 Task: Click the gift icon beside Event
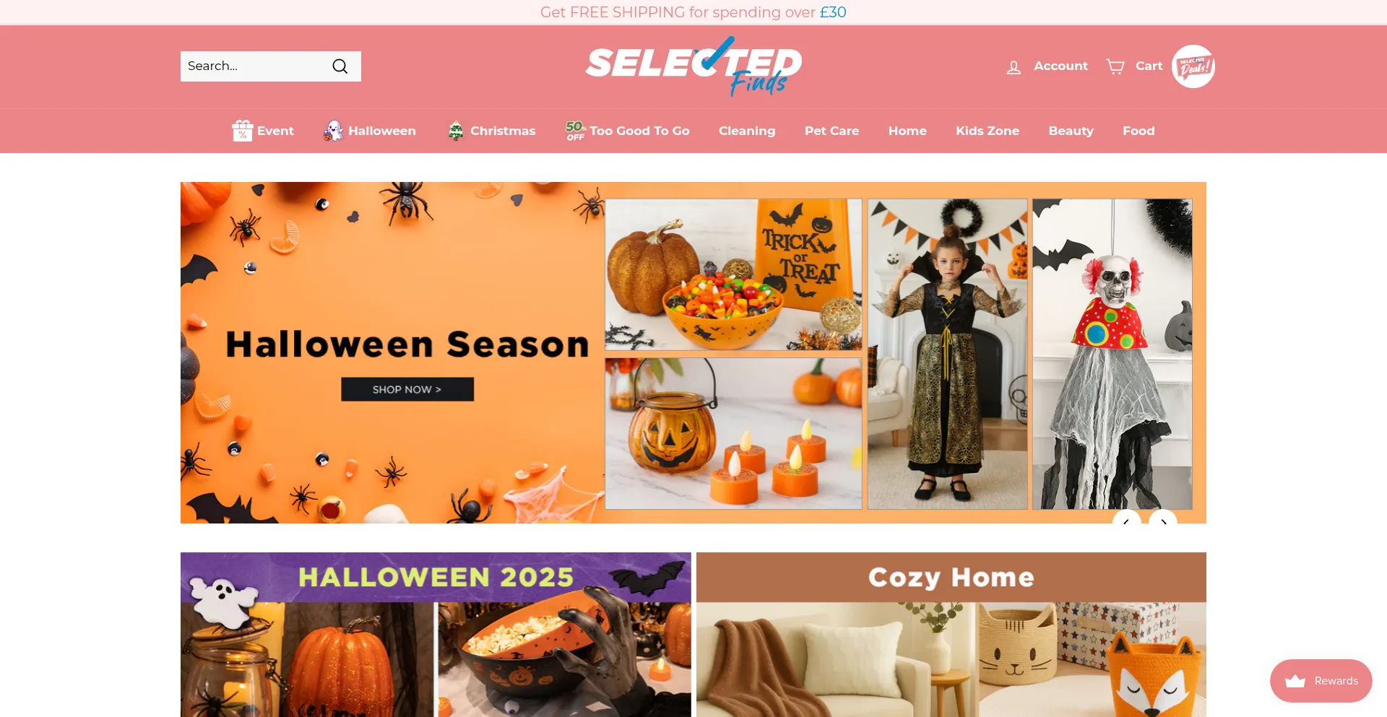pos(242,131)
